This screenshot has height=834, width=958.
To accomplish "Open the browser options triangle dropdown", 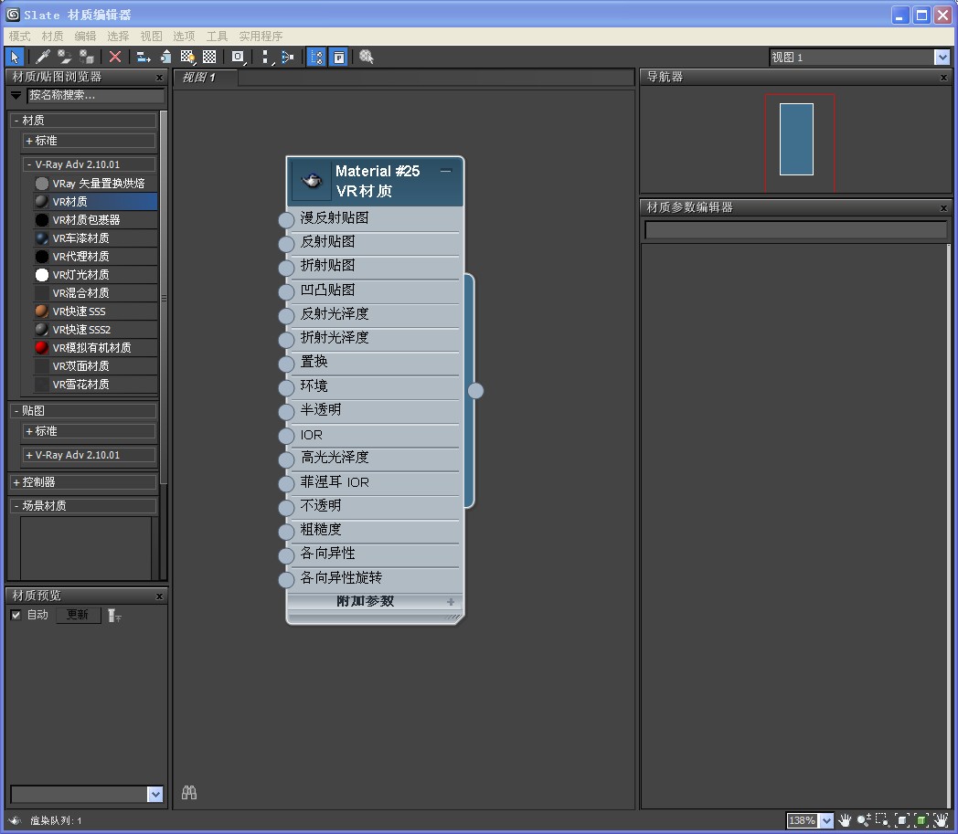I will pyautogui.click(x=16, y=95).
